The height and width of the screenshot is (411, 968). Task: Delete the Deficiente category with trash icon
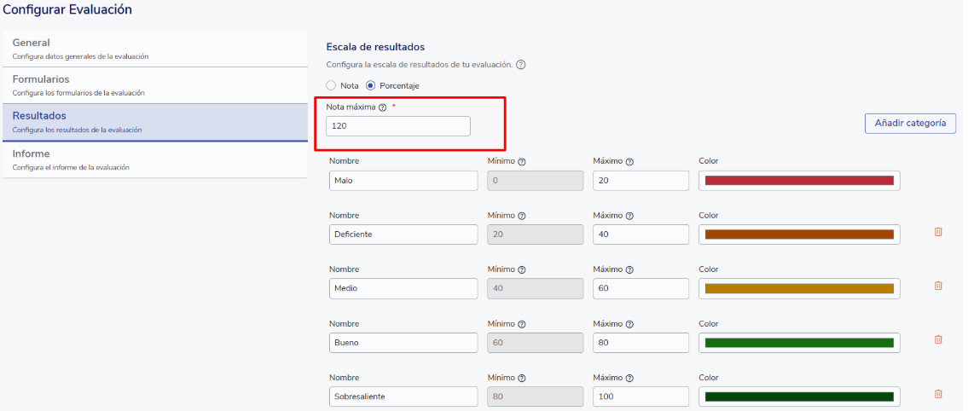coord(938,232)
